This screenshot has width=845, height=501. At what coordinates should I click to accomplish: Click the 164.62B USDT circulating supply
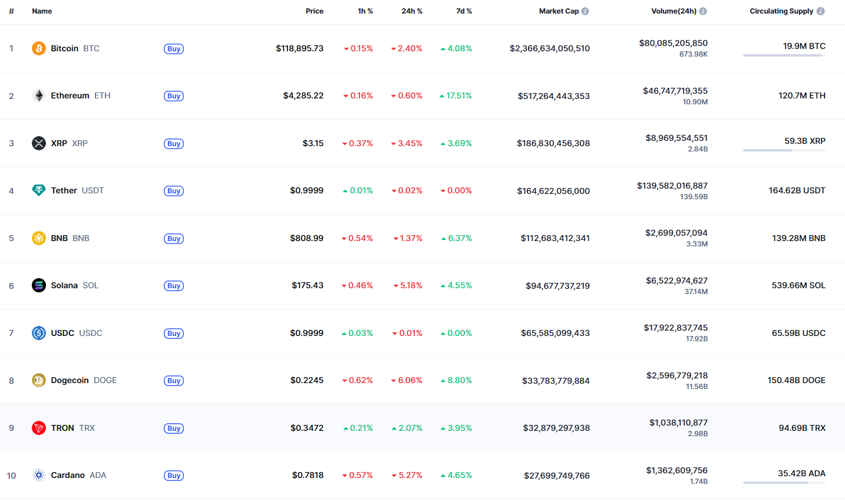pos(797,190)
